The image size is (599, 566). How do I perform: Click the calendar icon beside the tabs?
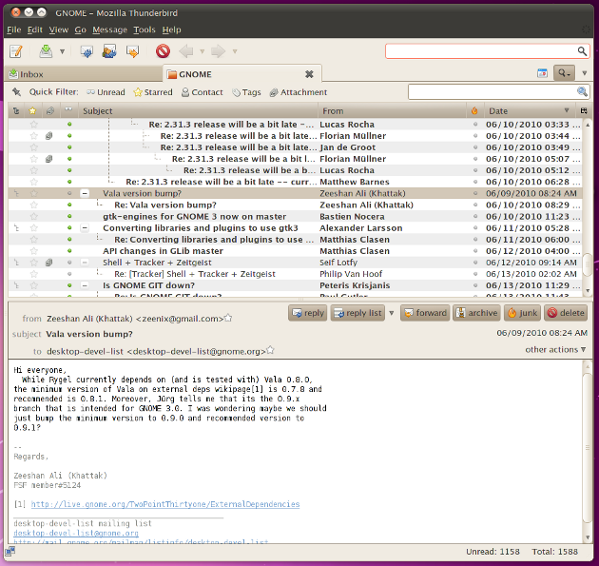point(542,73)
